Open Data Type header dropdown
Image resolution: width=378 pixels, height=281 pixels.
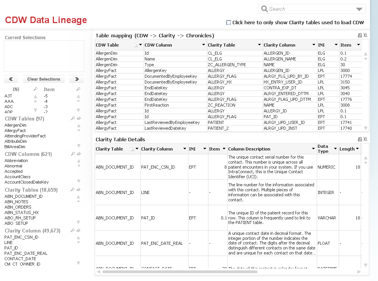[335, 149]
